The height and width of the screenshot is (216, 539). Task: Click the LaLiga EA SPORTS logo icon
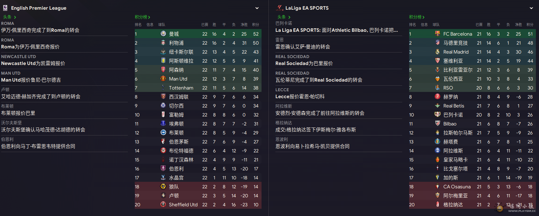pyautogui.click(x=279, y=8)
